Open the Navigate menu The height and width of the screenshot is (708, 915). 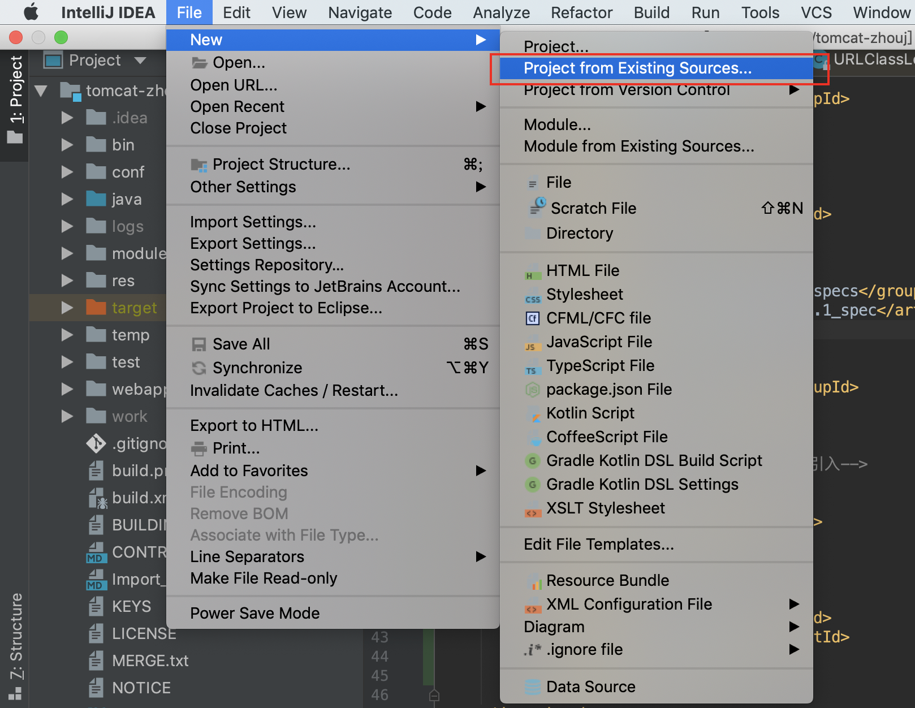(360, 12)
